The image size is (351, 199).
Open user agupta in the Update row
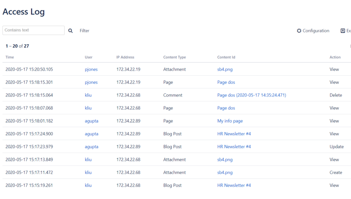(91, 146)
